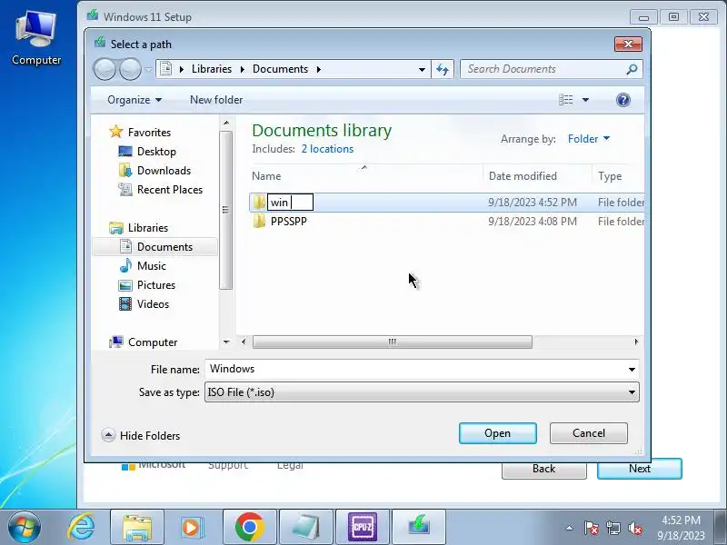
Task: Change your view icon in toolbar
Action: (565, 100)
